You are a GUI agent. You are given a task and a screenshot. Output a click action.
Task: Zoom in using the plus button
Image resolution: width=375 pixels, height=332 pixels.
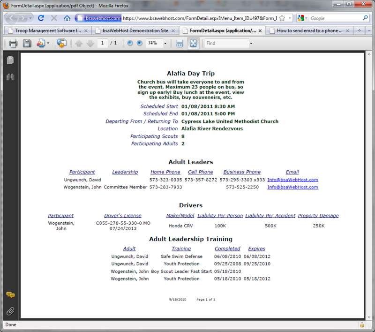[x=139, y=43]
